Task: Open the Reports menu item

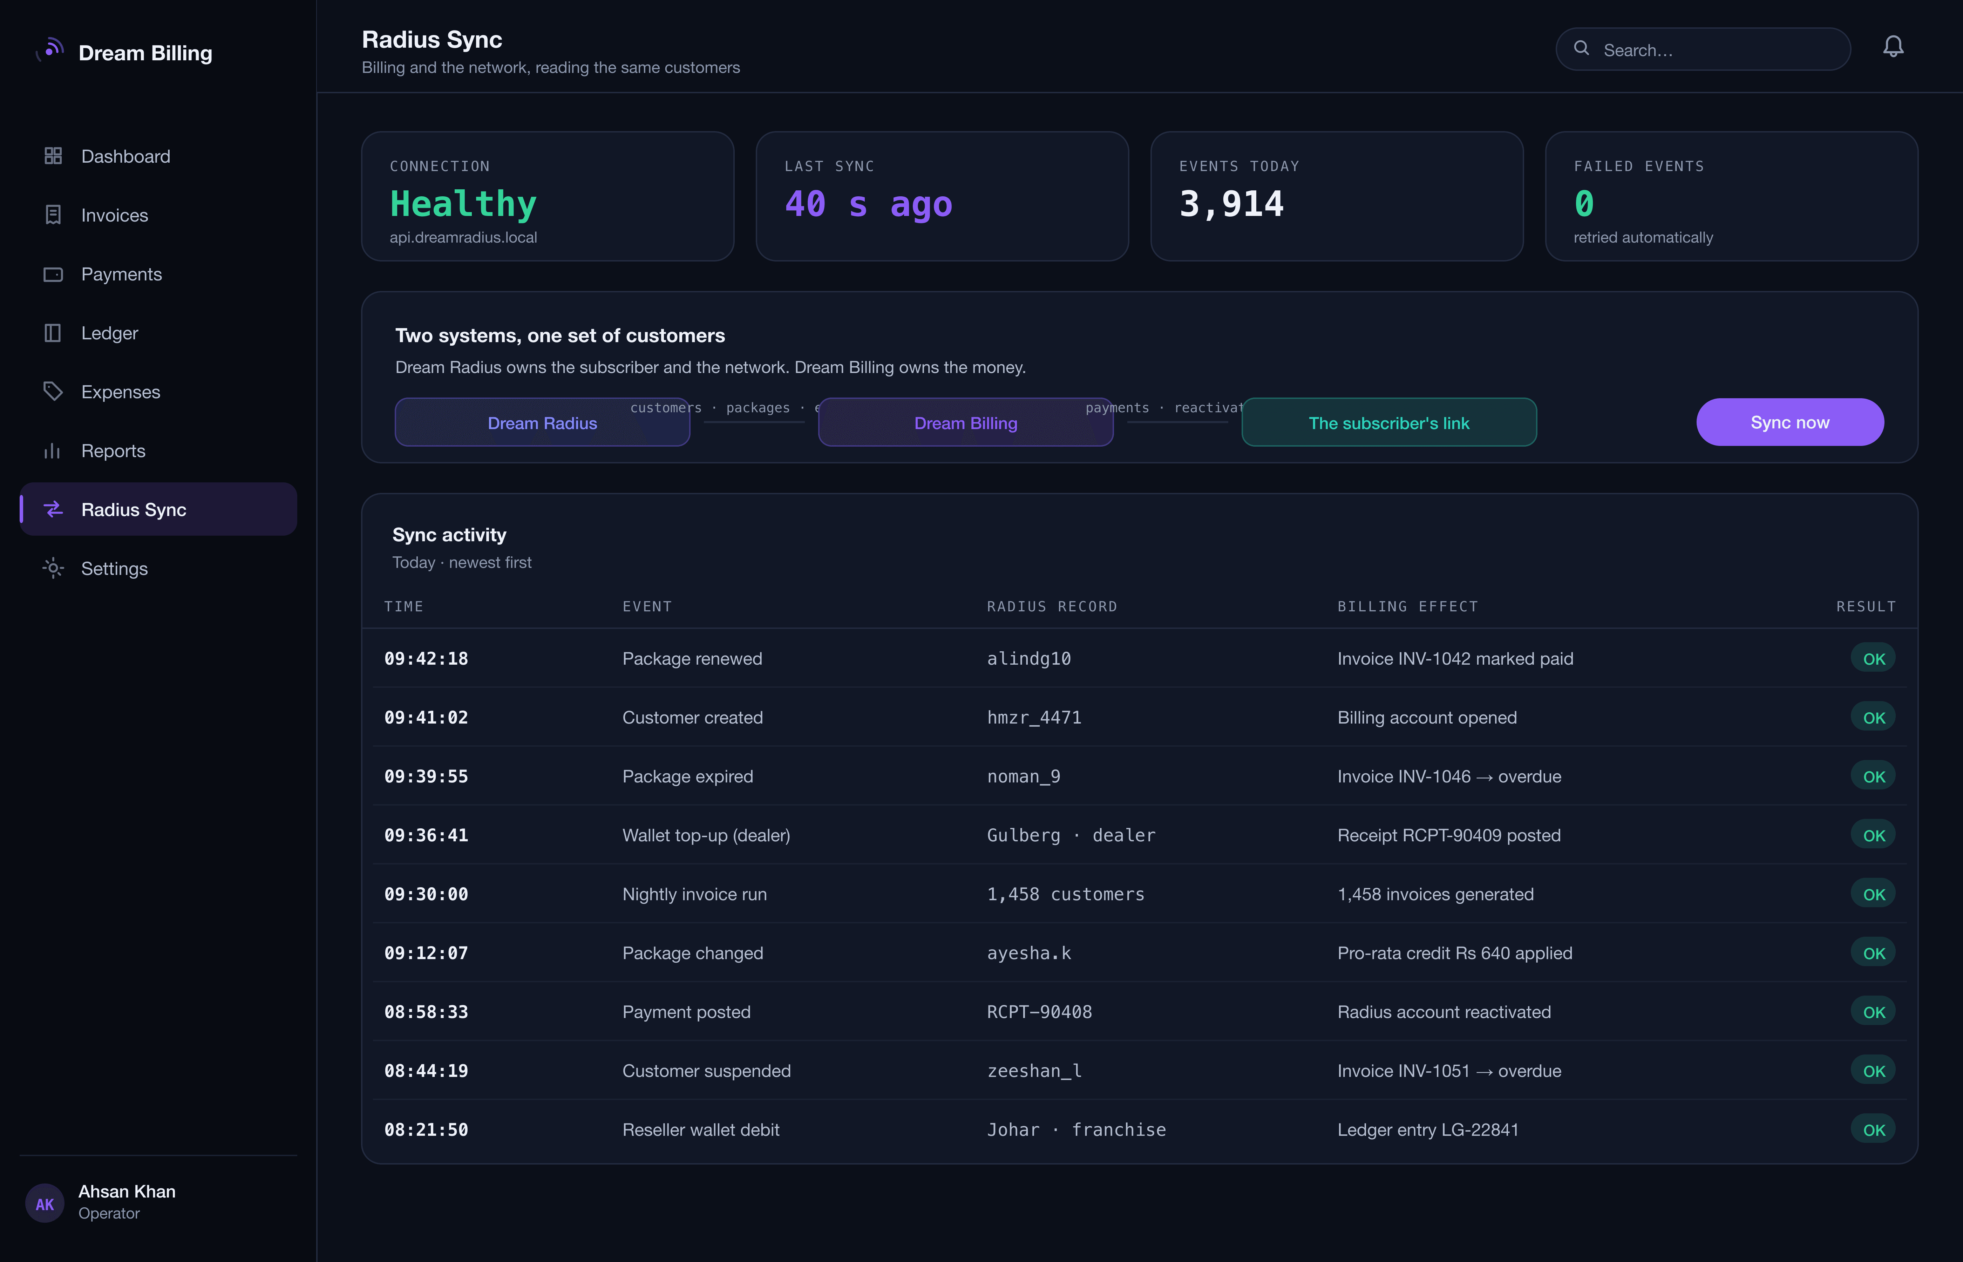Action: (x=159, y=451)
